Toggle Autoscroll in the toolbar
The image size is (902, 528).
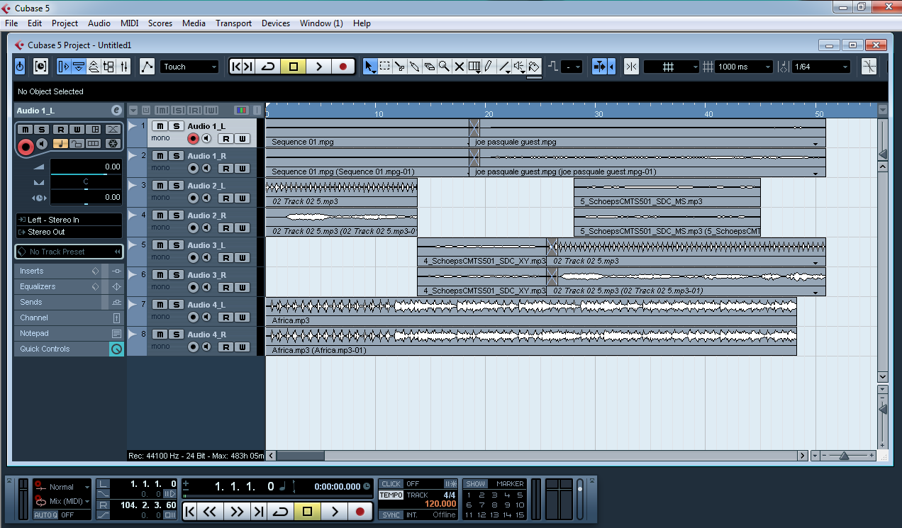click(x=601, y=67)
